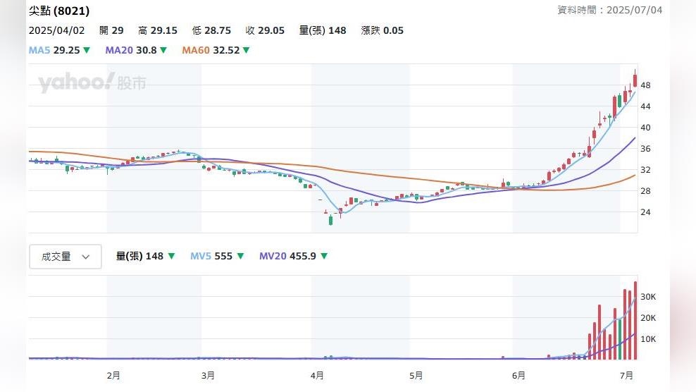
Task: Click the 24 price axis label
Action: pos(645,212)
